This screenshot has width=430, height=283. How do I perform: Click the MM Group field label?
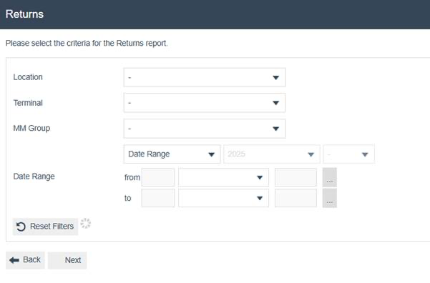[31, 128]
